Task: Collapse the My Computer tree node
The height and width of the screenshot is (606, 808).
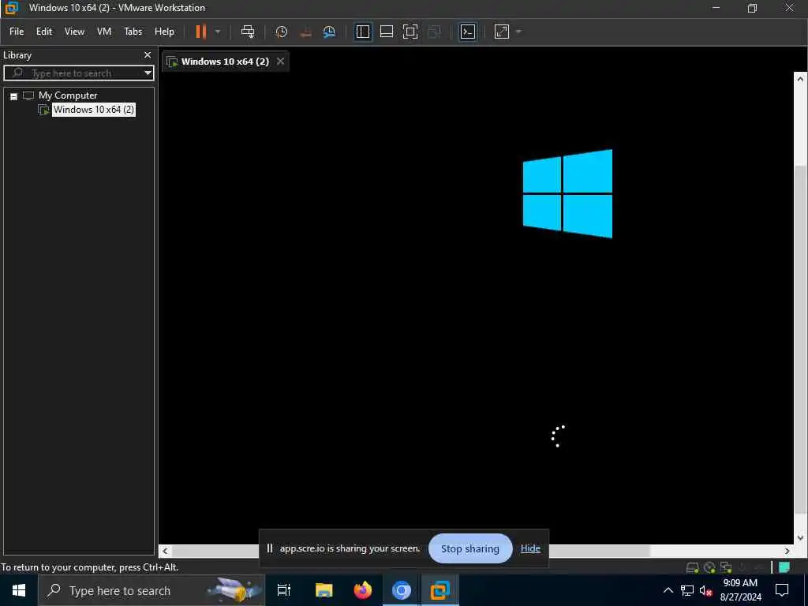Action: coord(14,96)
